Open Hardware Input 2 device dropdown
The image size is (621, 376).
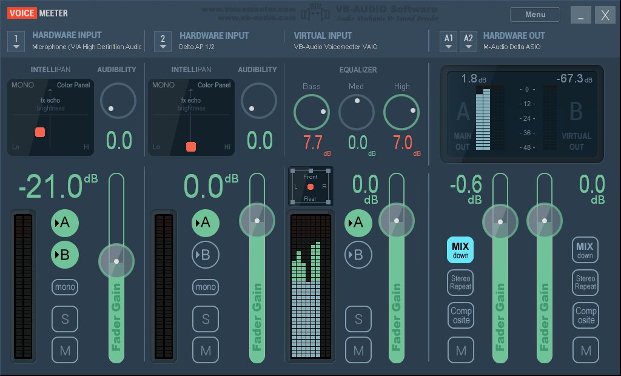[163, 41]
